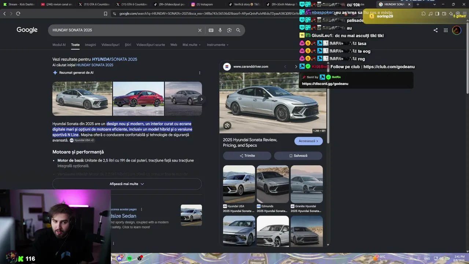Image resolution: width=469 pixels, height=264 pixels.
Task: Click the 'Trimite' share button
Action: point(247,155)
